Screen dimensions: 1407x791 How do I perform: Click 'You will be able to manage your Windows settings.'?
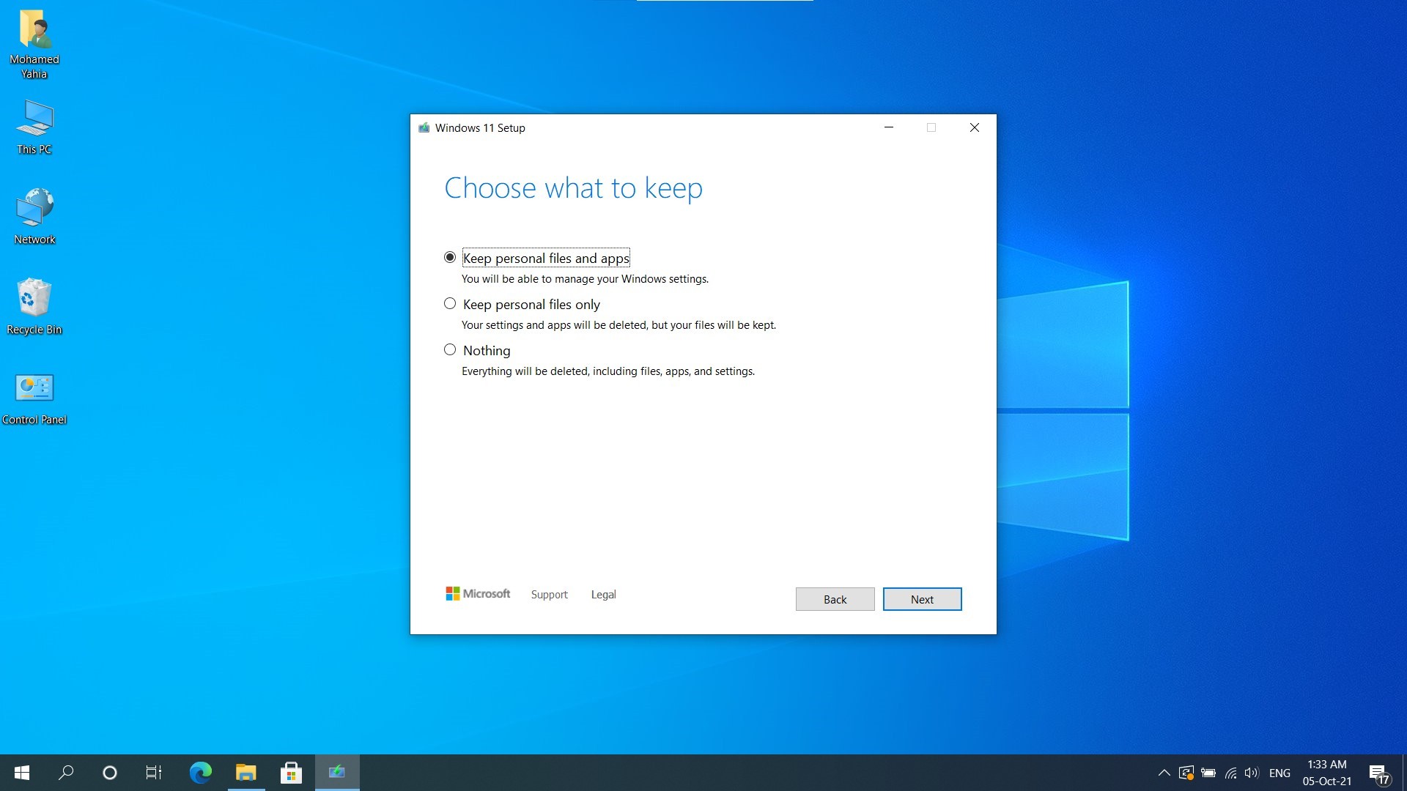point(585,279)
